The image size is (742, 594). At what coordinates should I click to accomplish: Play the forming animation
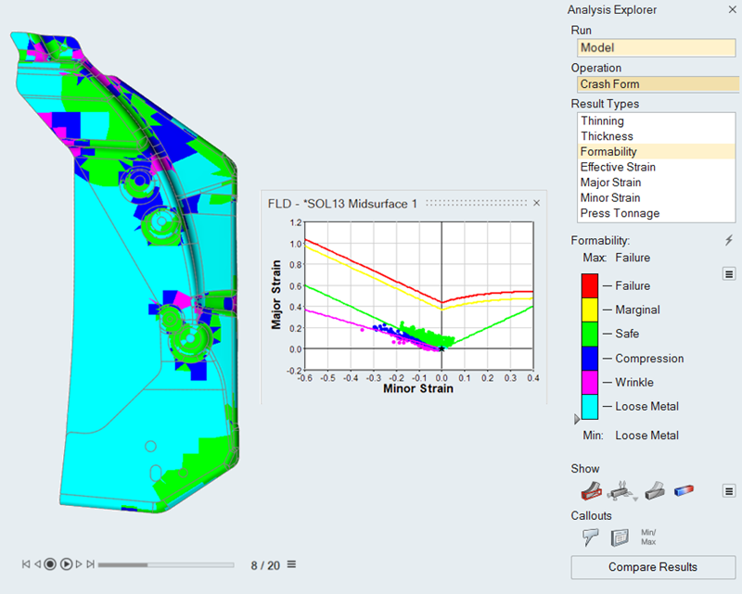click(67, 564)
